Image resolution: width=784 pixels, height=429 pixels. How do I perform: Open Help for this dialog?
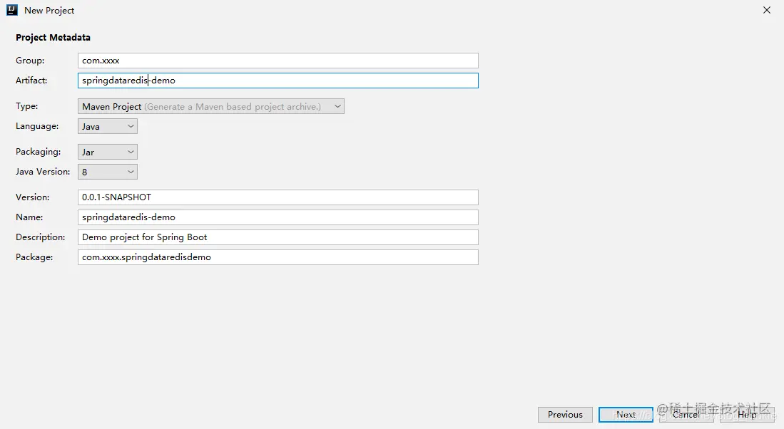pos(748,415)
